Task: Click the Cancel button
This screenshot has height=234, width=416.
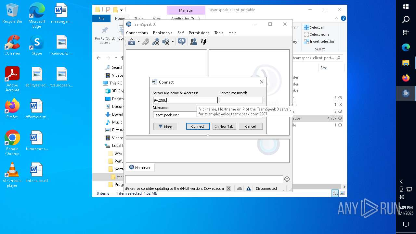Action: coord(251,126)
